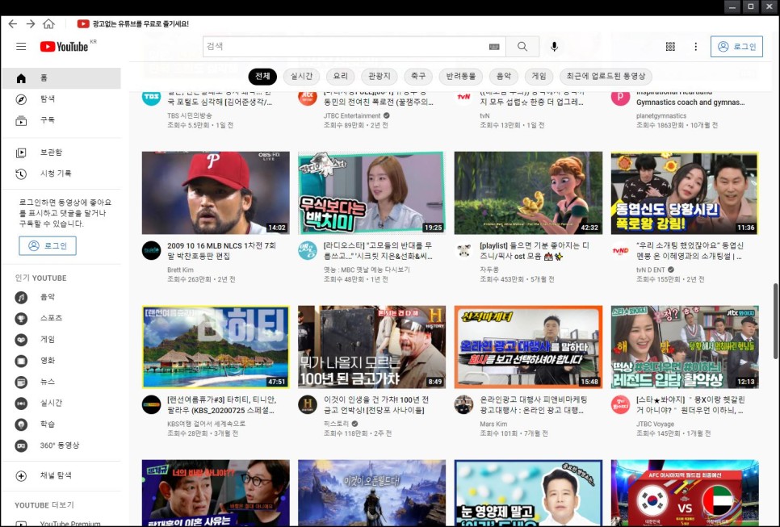Select the 게임 filter chip
Viewport: 780px width, 527px height.
click(x=539, y=76)
